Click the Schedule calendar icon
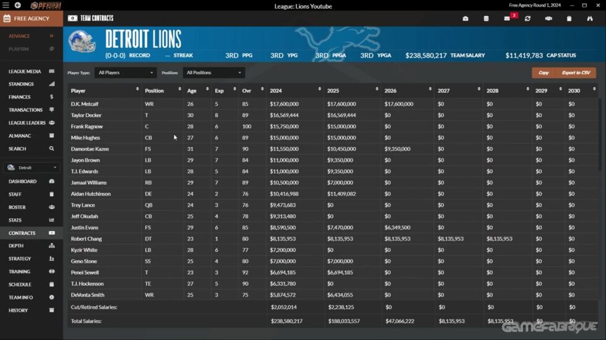The image size is (606, 340). coord(52,284)
